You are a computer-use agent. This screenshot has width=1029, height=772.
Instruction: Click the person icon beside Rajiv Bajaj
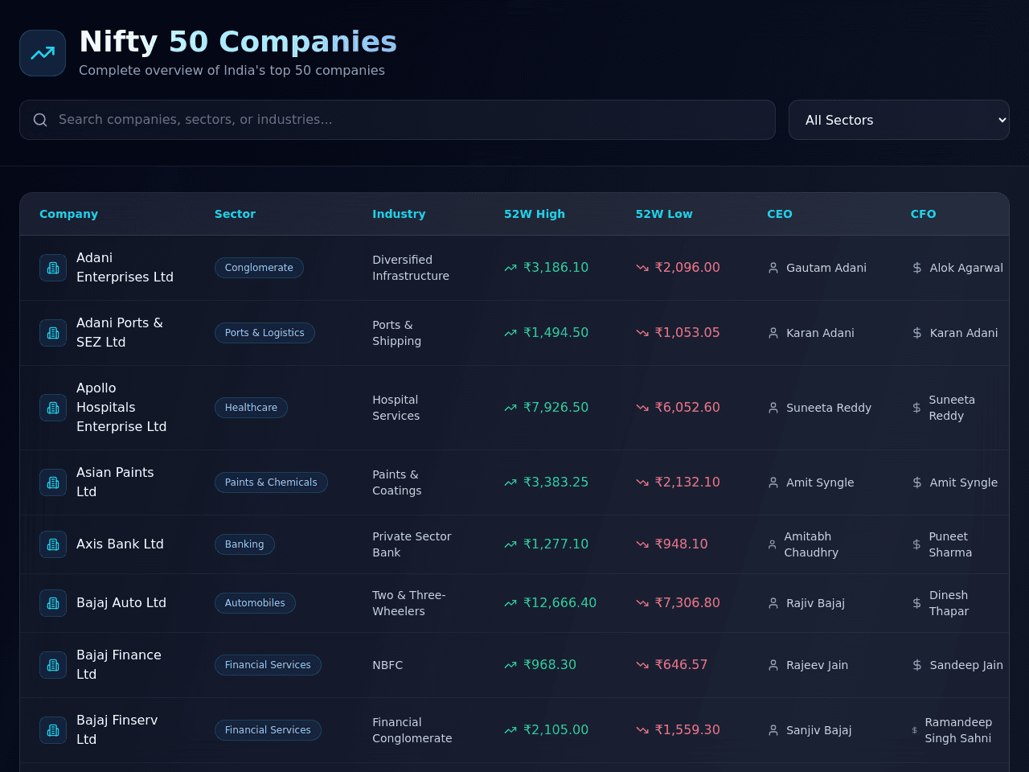coord(773,603)
